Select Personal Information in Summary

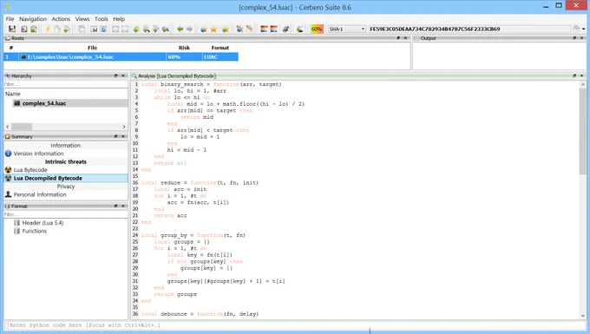(x=66, y=194)
